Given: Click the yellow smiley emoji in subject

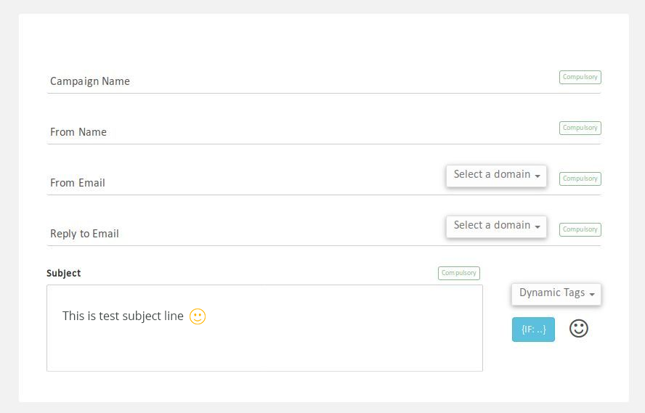Looking at the screenshot, I should pyautogui.click(x=198, y=316).
